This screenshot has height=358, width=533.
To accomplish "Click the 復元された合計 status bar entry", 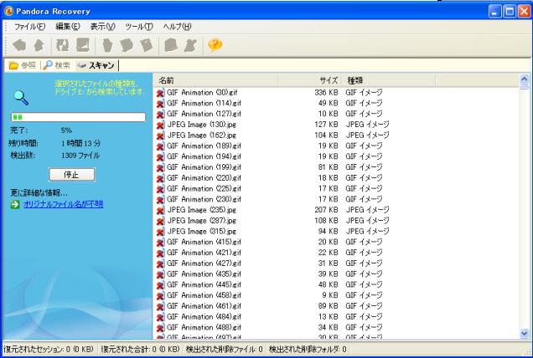I will [140, 349].
